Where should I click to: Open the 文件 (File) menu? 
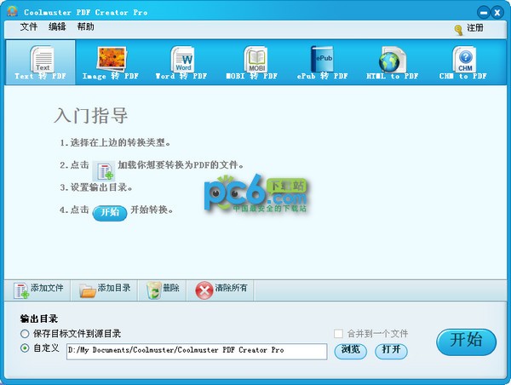click(29, 26)
